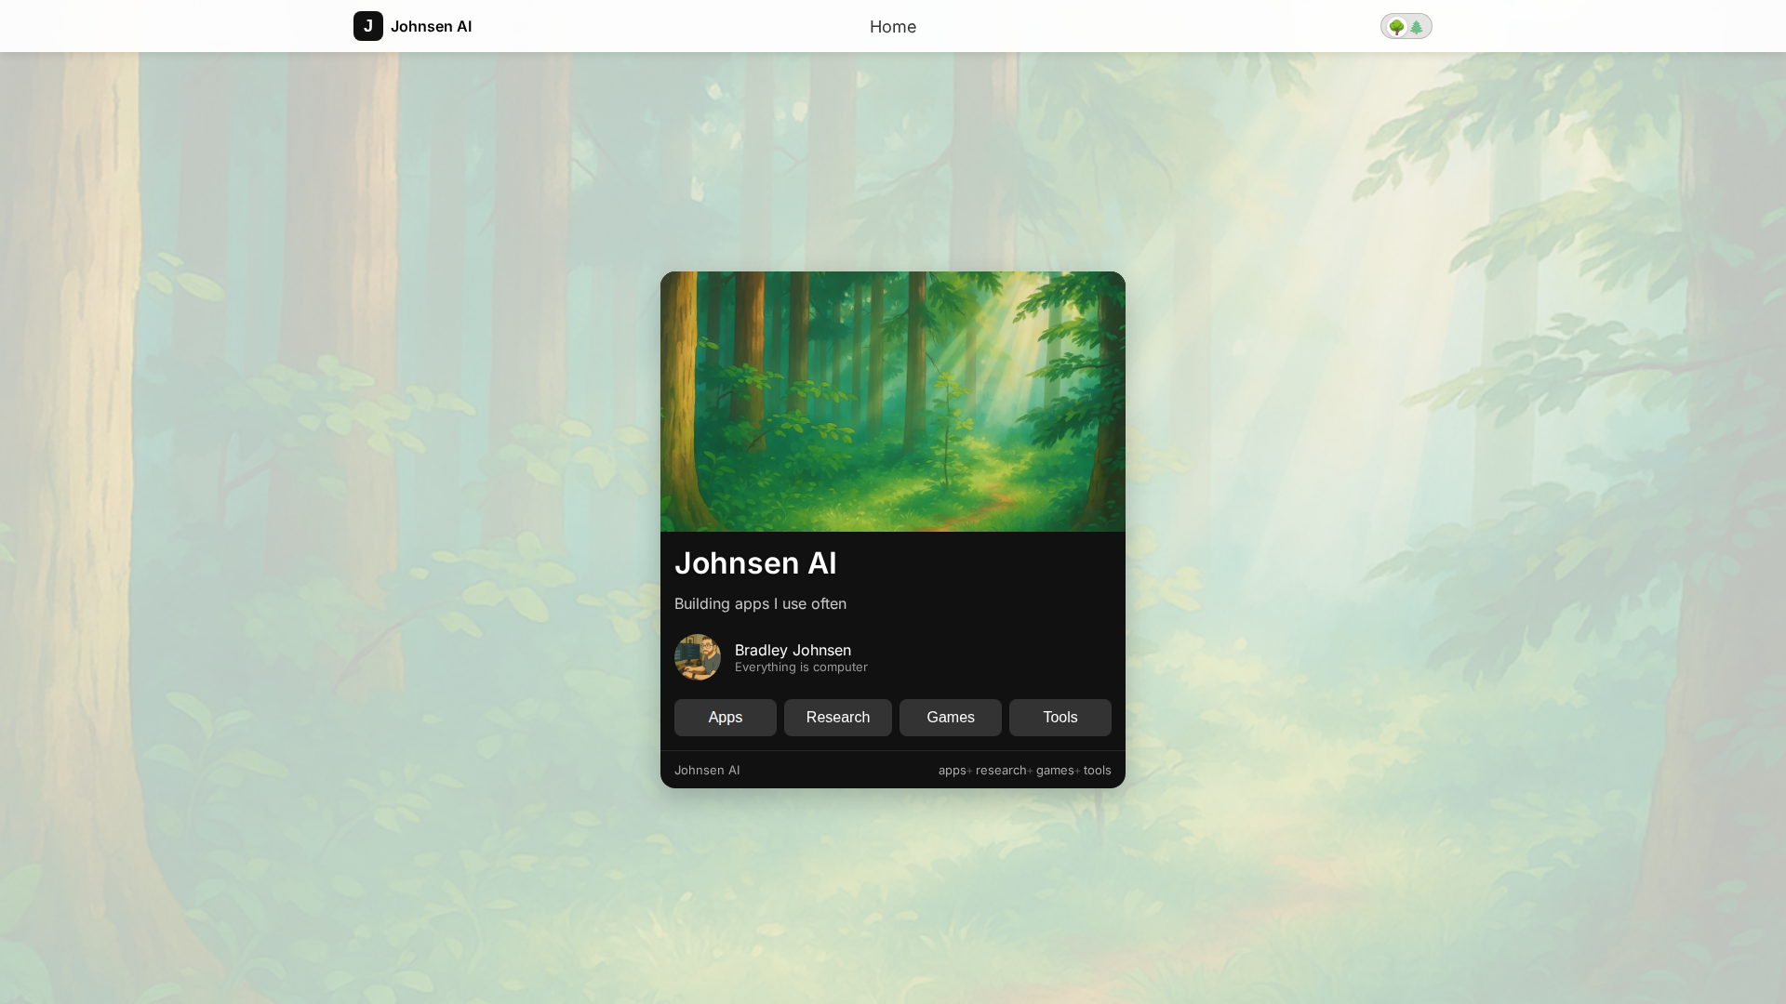Toggle the tree theme switch
Image resolution: width=1786 pixels, height=1004 pixels.
1406,26
